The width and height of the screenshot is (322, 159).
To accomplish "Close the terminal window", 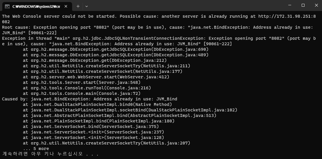I will click(x=316, y=5).
